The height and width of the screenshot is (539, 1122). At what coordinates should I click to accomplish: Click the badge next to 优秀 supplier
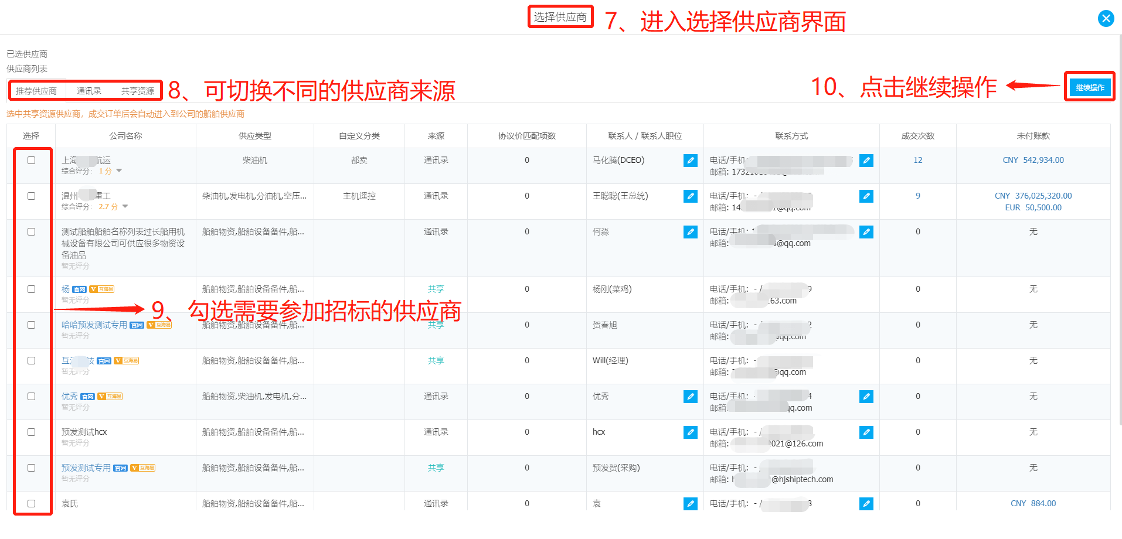[87, 397]
